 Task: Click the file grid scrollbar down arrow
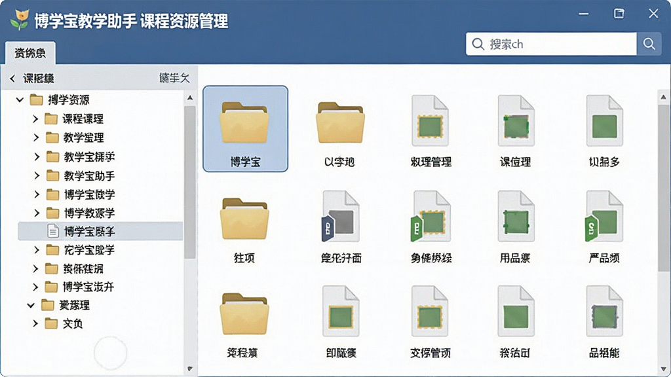coord(663,369)
